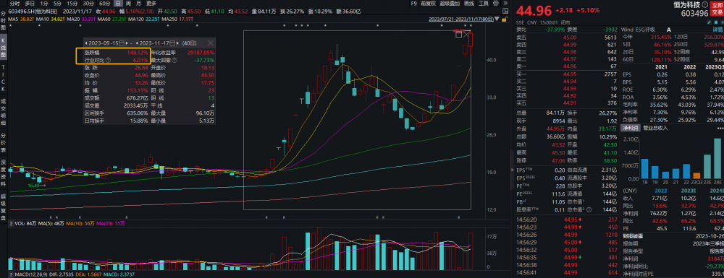
Task: Click the yellow lock icon beside date range
Action: pos(504,19)
